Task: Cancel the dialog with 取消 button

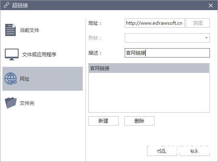Action: point(195,151)
